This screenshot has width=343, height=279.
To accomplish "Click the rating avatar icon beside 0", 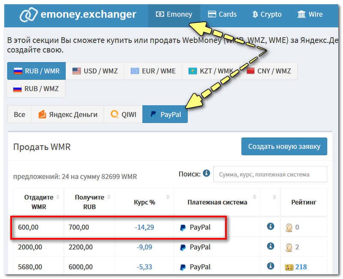I will (x=289, y=228).
